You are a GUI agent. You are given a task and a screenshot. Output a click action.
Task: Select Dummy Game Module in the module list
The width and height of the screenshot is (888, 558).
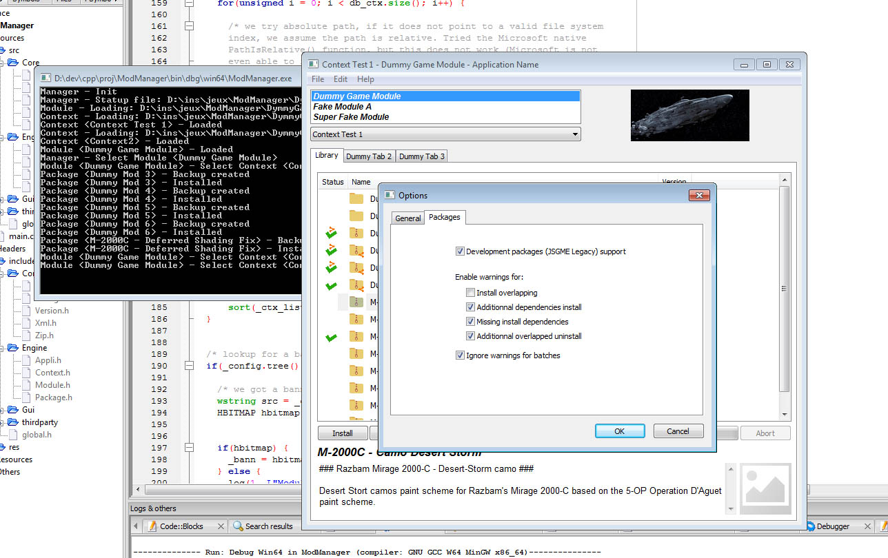click(x=445, y=96)
